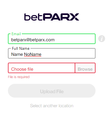Click the Browse button
Viewport: 107px width, 116px height.
(85, 68)
